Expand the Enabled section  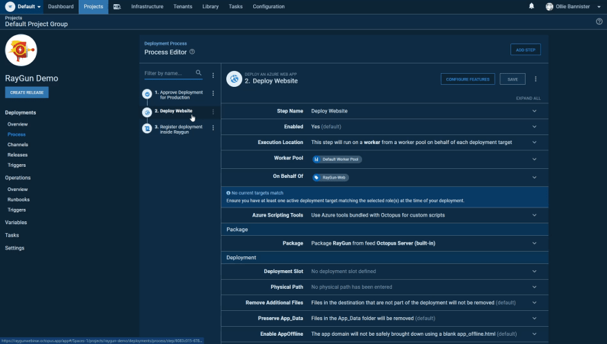[534, 127]
